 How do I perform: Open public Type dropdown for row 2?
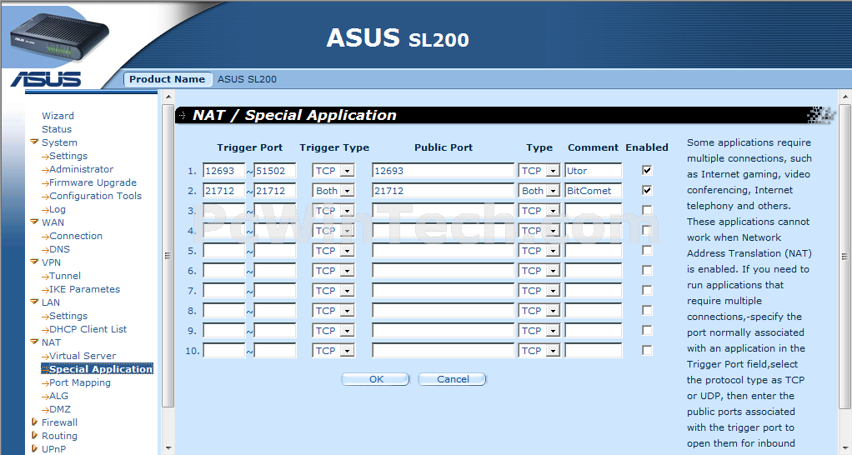point(539,191)
